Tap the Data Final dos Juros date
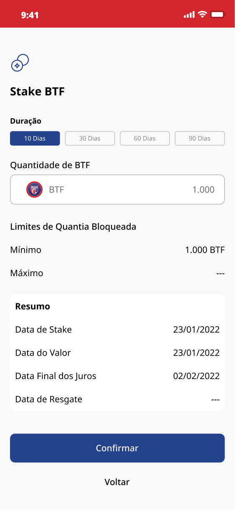This screenshot has width=235, height=510. (196, 376)
